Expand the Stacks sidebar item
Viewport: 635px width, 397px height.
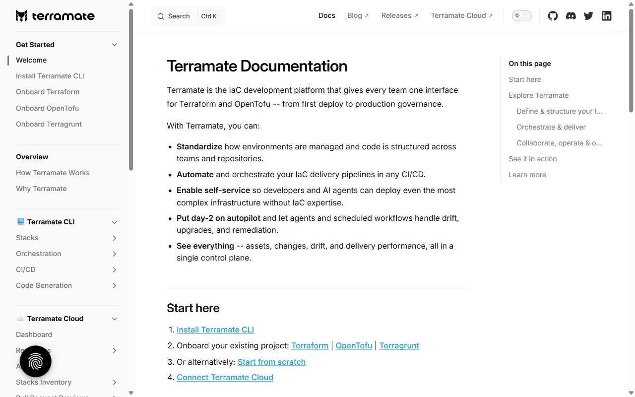(x=115, y=238)
